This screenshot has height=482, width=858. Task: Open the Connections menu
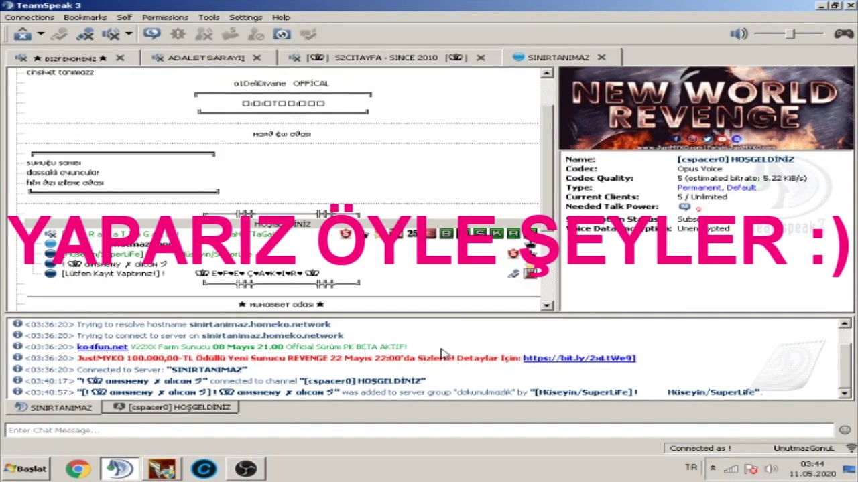pos(29,17)
